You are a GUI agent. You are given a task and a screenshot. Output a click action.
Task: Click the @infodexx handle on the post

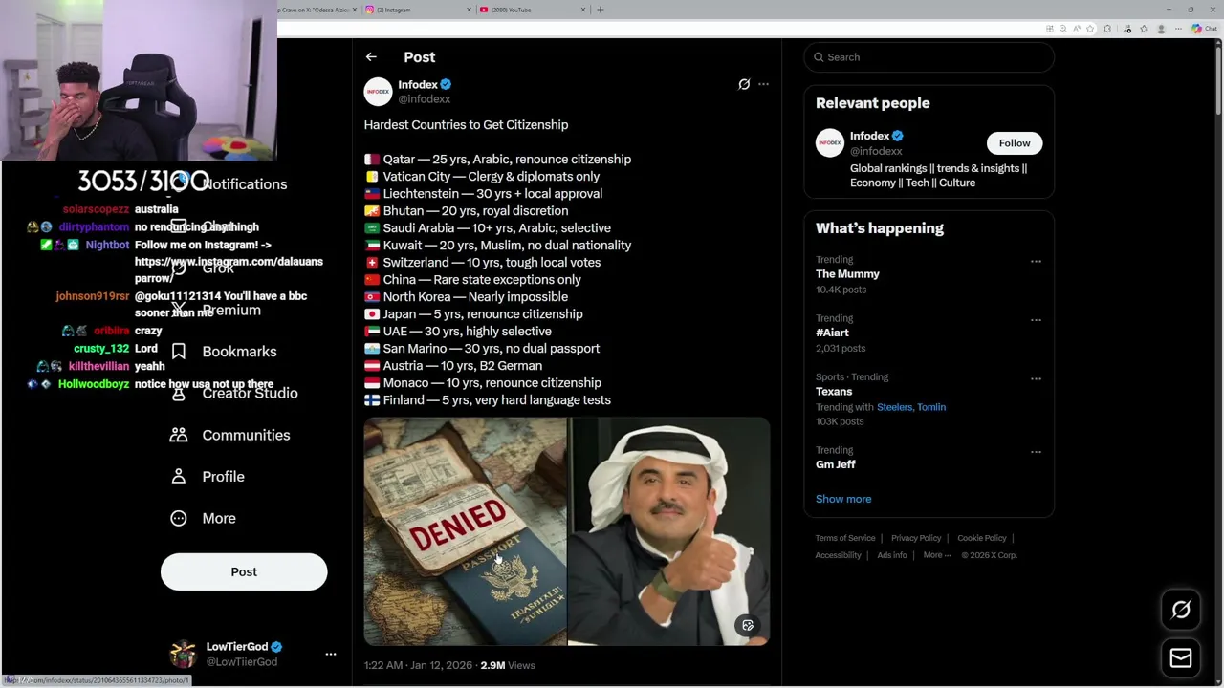click(x=424, y=99)
